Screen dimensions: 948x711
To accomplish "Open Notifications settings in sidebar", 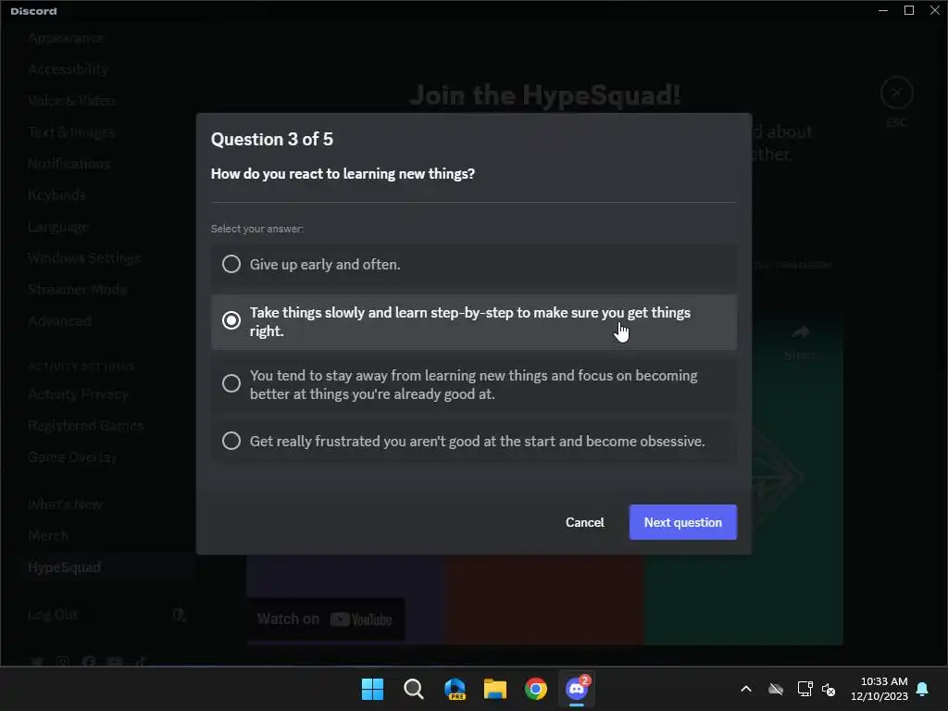I will [x=69, y=164].
